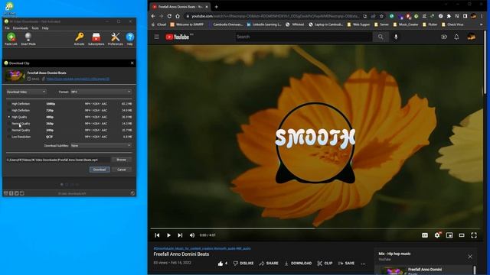Click the YouTube search magnifier button
The image size is (490, 275).
point(381,37)
